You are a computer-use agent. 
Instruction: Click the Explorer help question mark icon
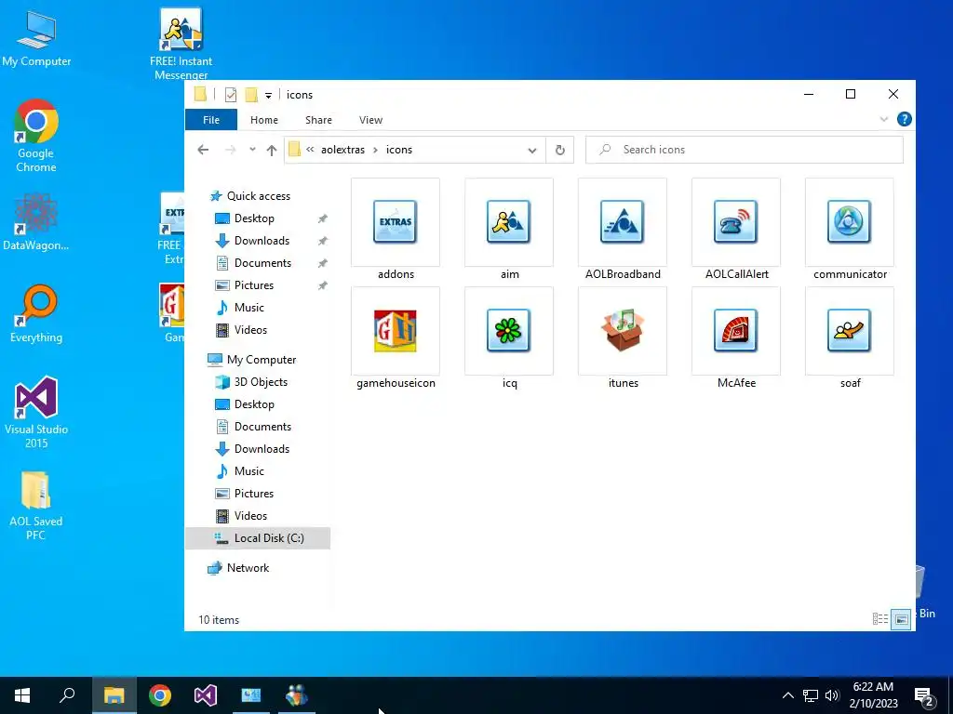pyautogui.click(x=904, y=120)
